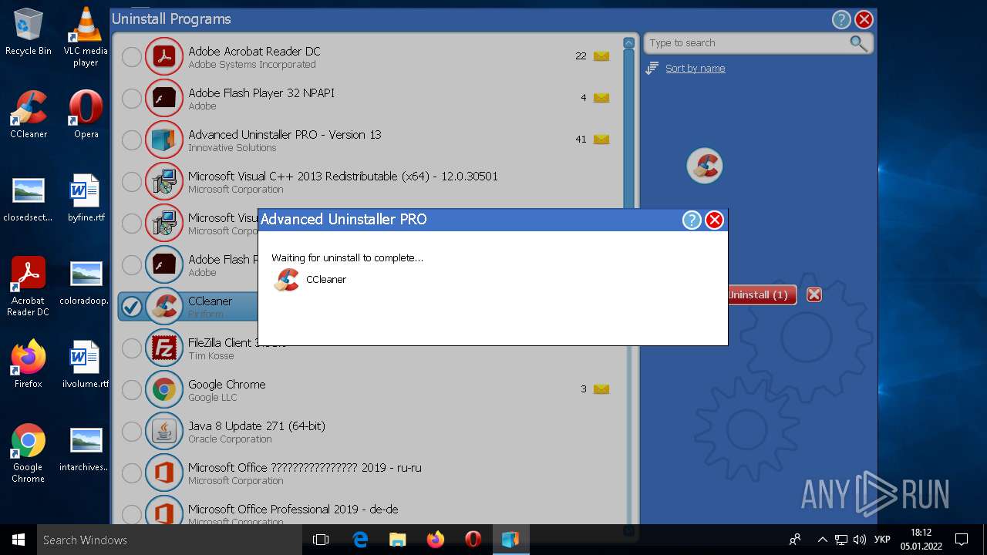Open help in Advanced Uninstaller PRO dialog
This screenshot has height=555, width=987.
click(692, 220)
